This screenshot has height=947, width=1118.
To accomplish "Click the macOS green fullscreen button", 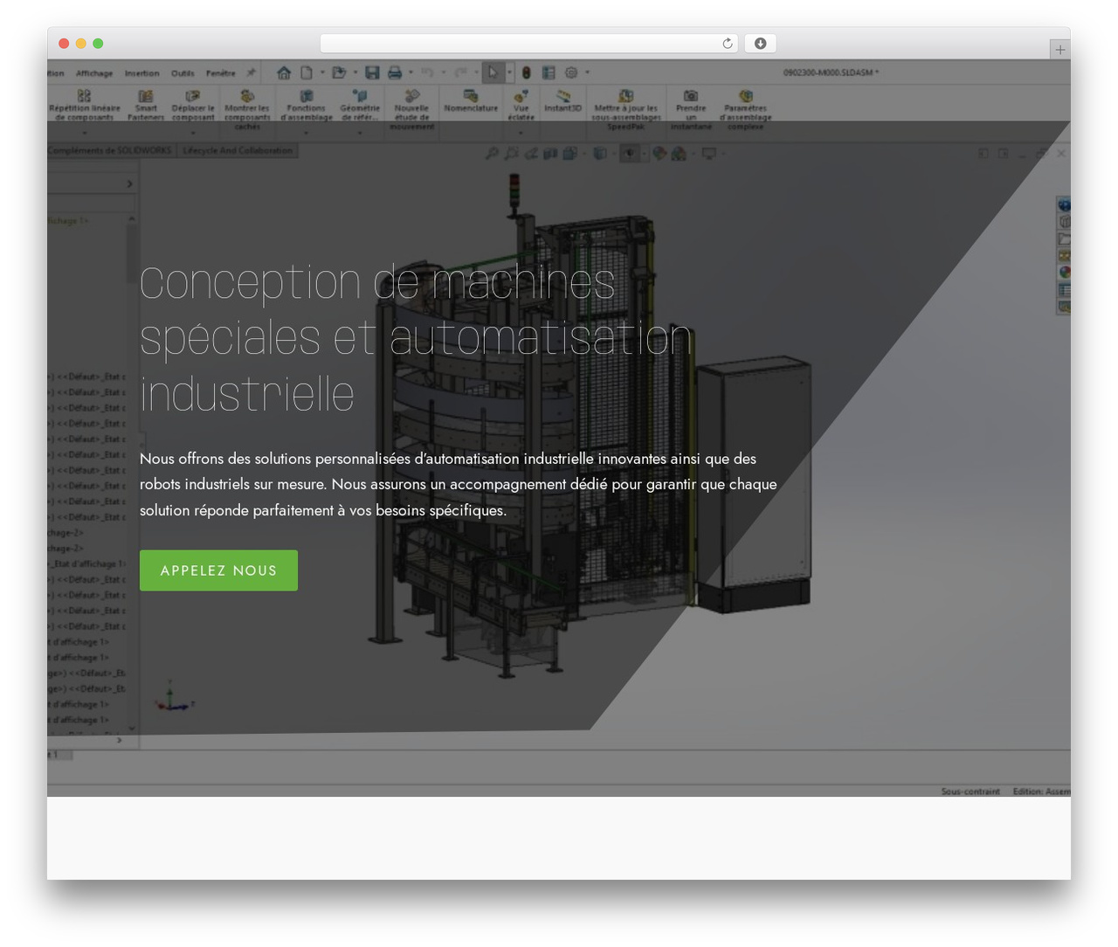I will click(x=98, y=44).
